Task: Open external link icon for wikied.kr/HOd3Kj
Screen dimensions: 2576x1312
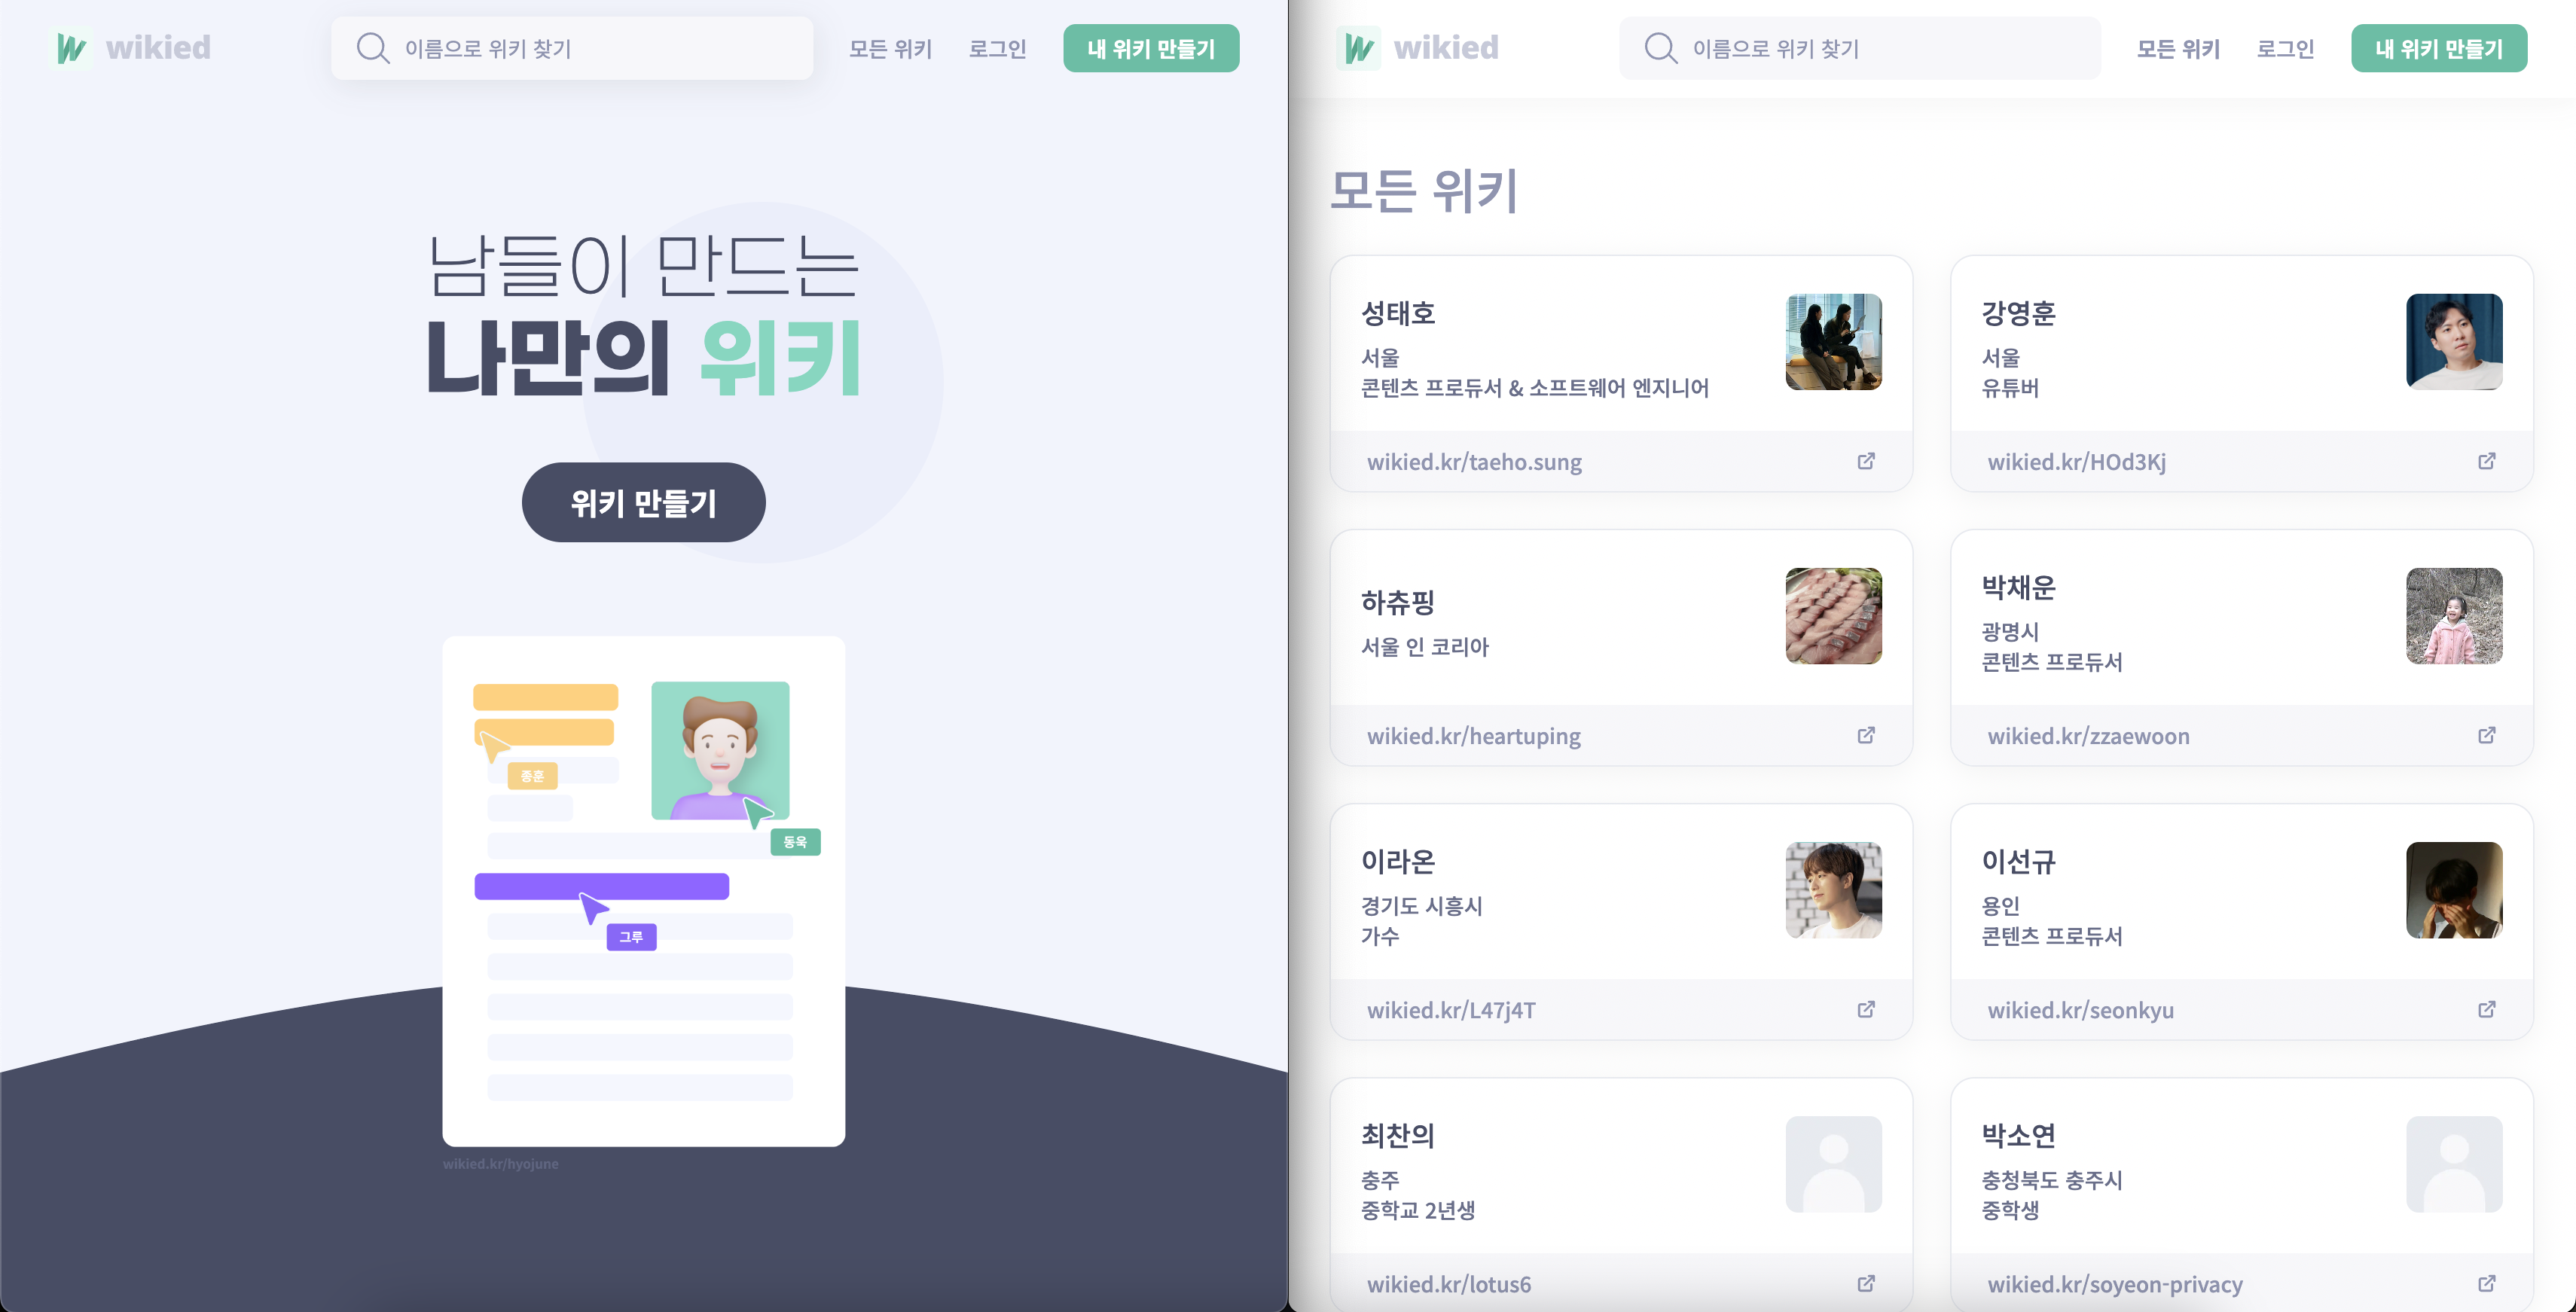Action: [2486, 461]
